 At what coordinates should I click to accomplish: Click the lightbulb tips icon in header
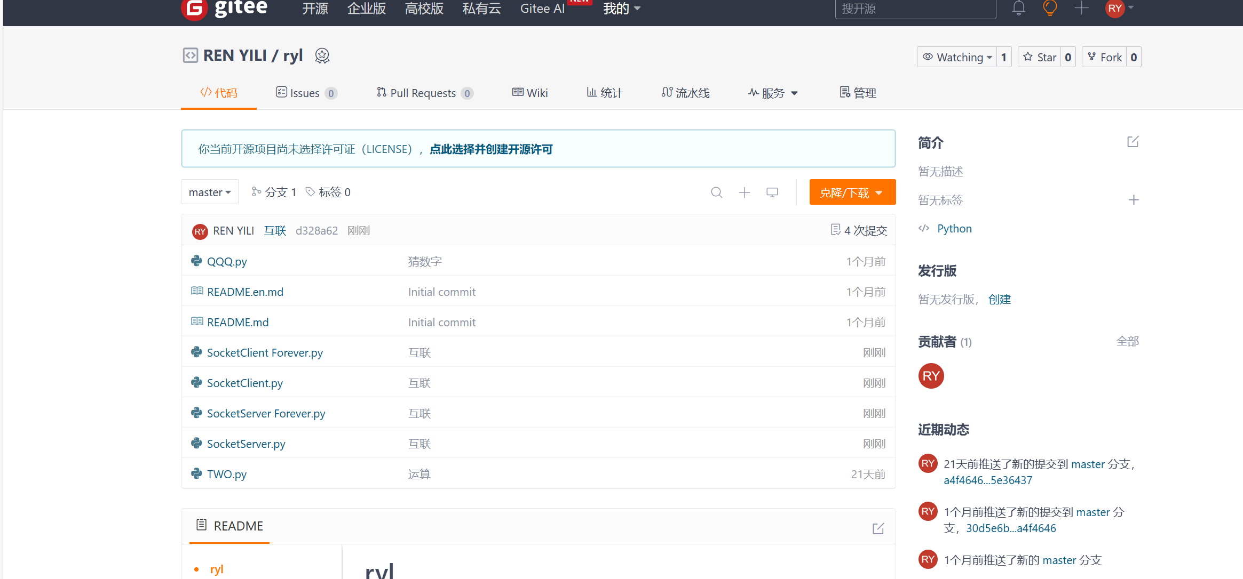point(1049,8)
